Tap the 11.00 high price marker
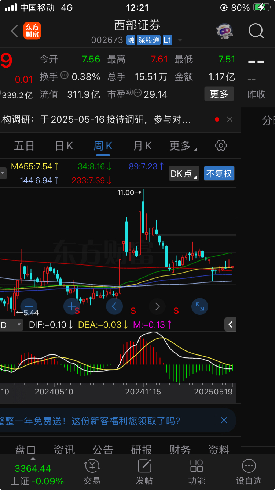Viewport: 275px width, 490px height. tap(129, 192)
